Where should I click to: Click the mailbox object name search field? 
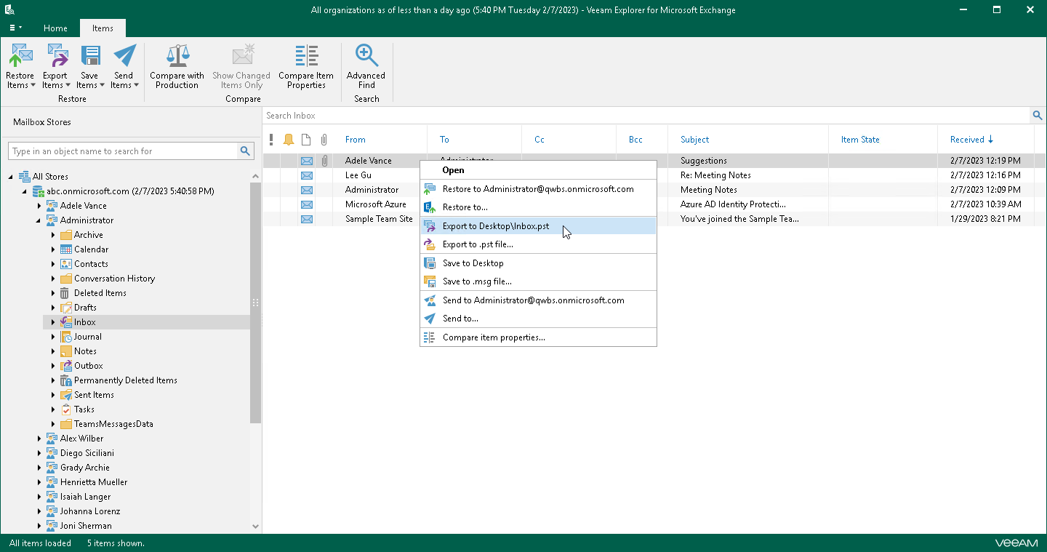point(124,151)
